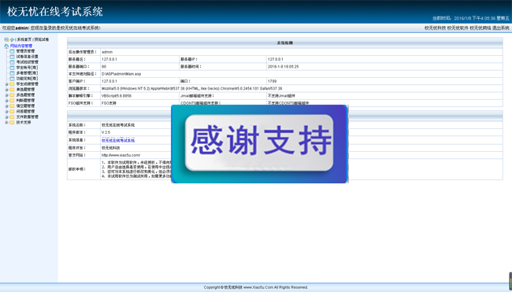Click the blue 校无忧在线考试系统 link in table
This screenshot has width=512, height=292.
(118, 141)
